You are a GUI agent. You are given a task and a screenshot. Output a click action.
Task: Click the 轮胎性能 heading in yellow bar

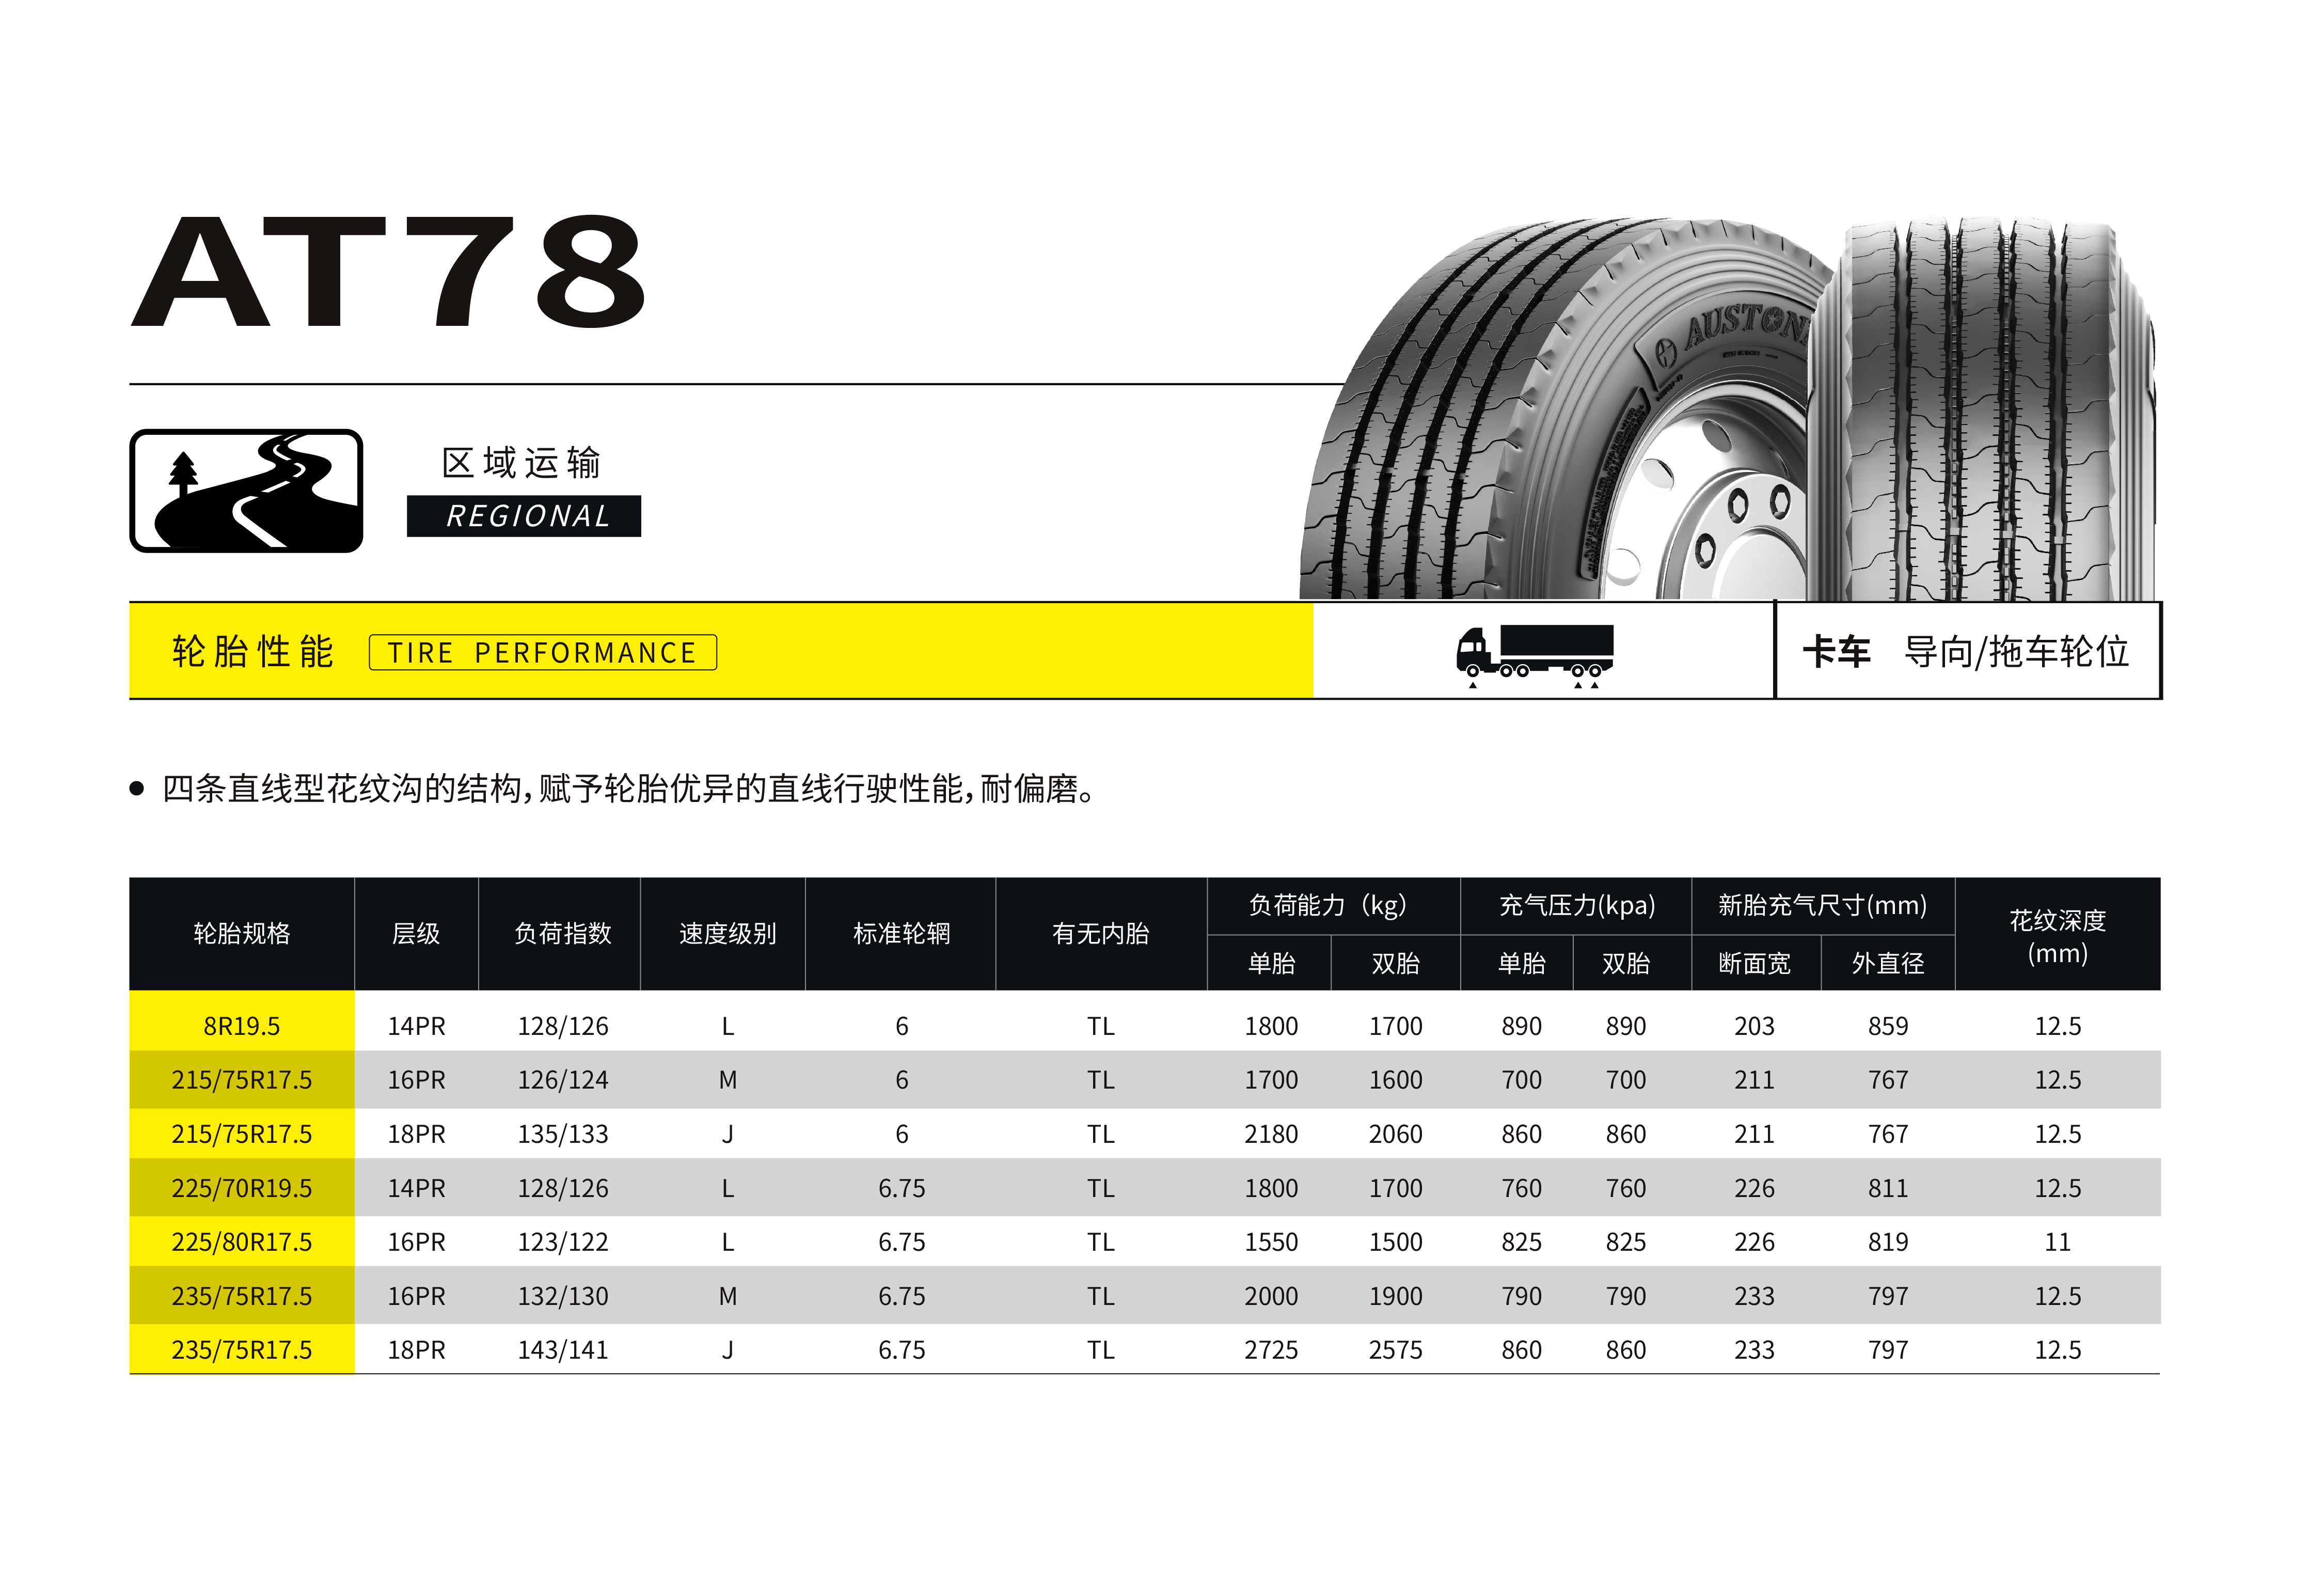(x=253, y=652)
